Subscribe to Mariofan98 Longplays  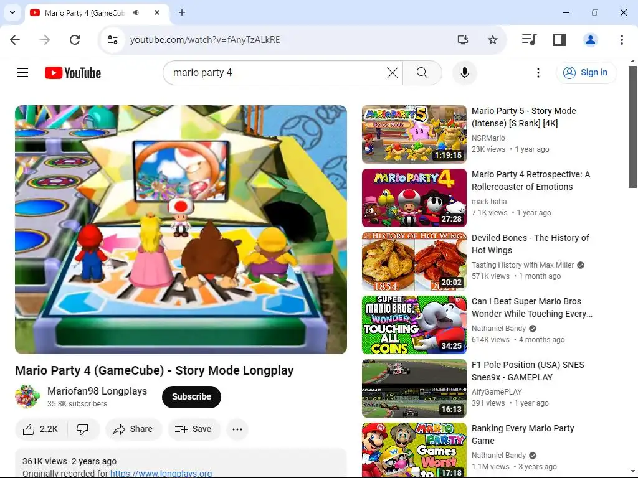[191, 396]
